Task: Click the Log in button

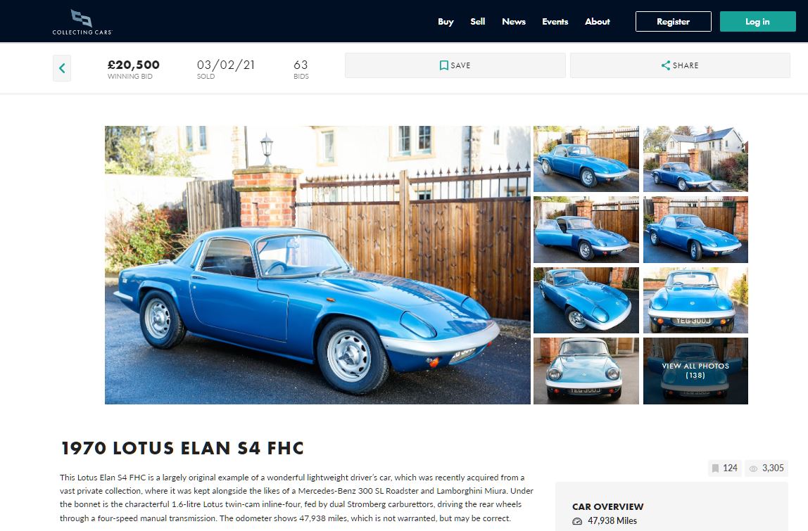Action: point(757,22)
